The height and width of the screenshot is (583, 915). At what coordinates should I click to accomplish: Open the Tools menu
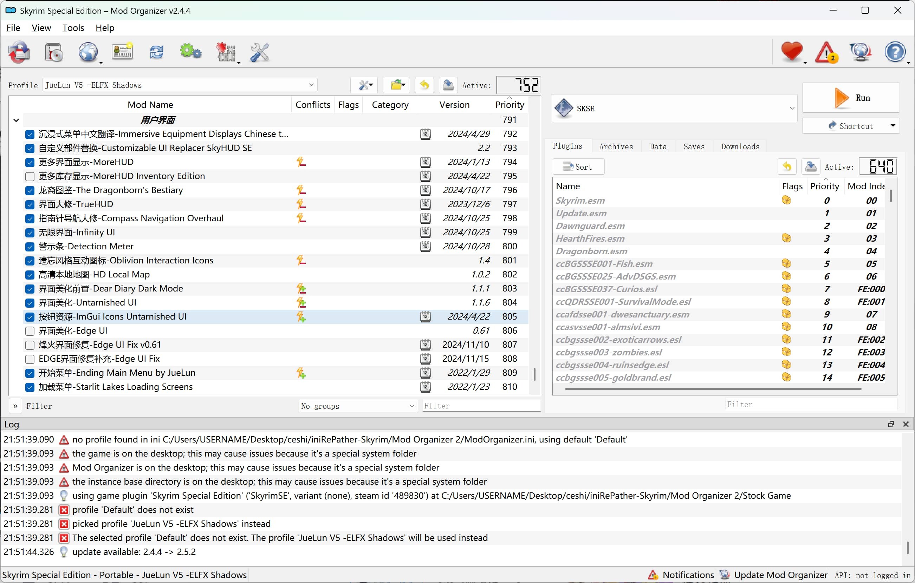point(73,28)
